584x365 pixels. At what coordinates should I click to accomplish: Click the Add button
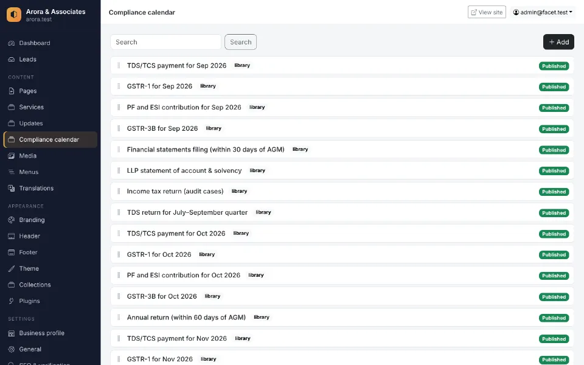pyautogui.click(x=558, y=42)
